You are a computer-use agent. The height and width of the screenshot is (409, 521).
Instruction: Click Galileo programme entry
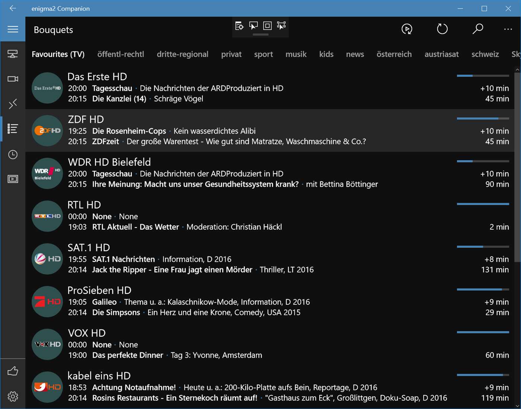[x=104, y=302]
